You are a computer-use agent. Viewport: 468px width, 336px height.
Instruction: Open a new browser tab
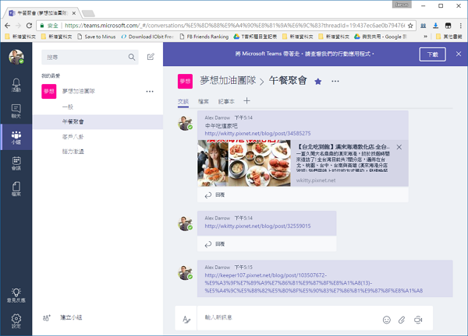(x=88, y=13)
